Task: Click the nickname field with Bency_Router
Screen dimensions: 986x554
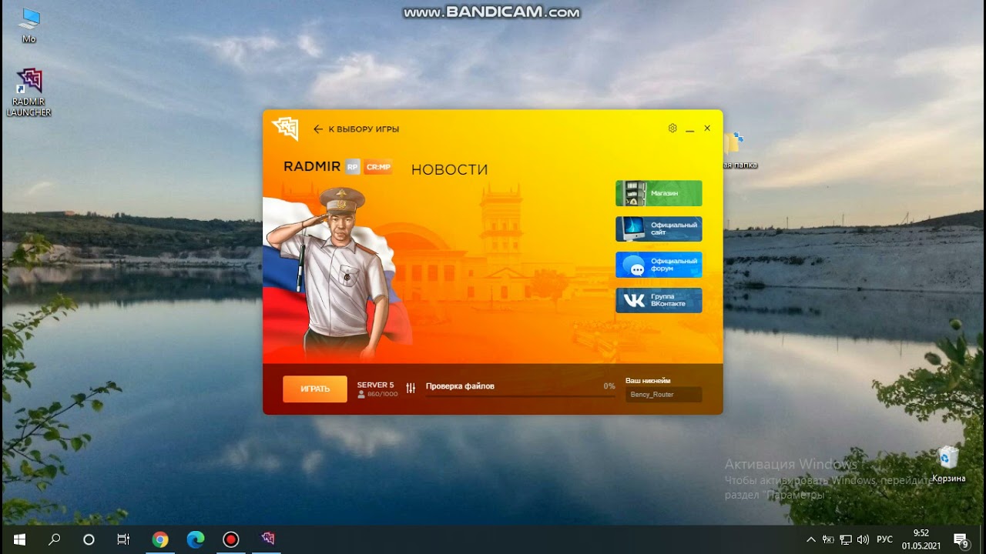Action: point(663,395)
